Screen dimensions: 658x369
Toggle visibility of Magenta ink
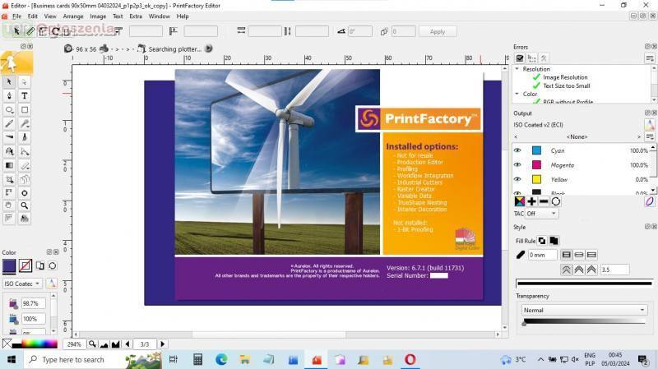[517, 164]
